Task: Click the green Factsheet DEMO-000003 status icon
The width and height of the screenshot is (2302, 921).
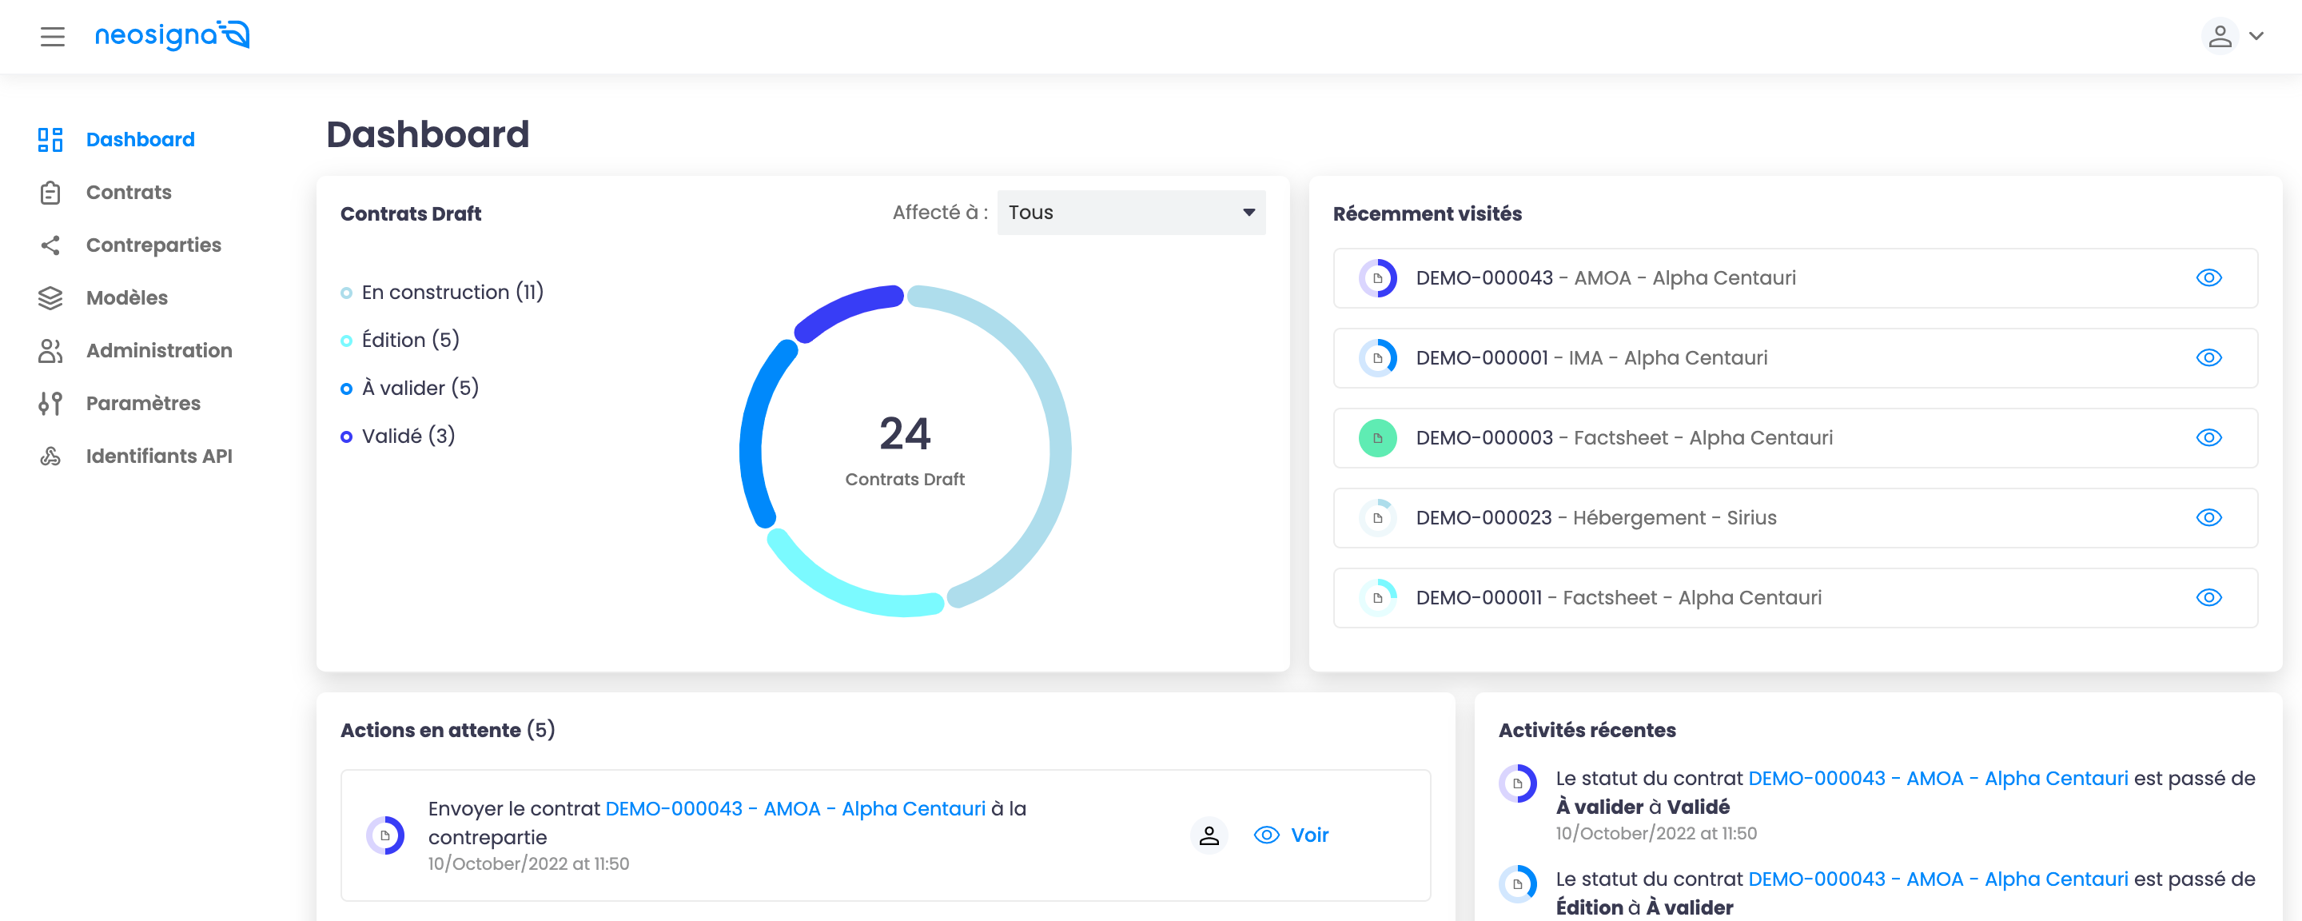Action: point(1377,438)
